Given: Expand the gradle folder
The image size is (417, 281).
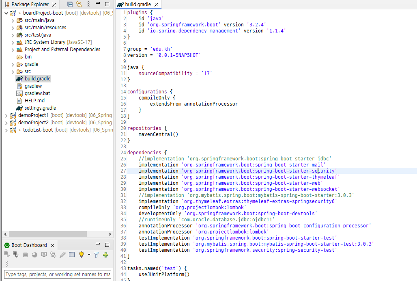Looking at the screenshot, I should pyautogui.click(x=13, y=65).
